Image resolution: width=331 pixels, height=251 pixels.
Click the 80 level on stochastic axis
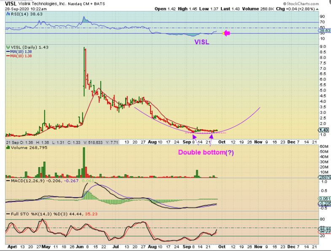click(322, 219)
